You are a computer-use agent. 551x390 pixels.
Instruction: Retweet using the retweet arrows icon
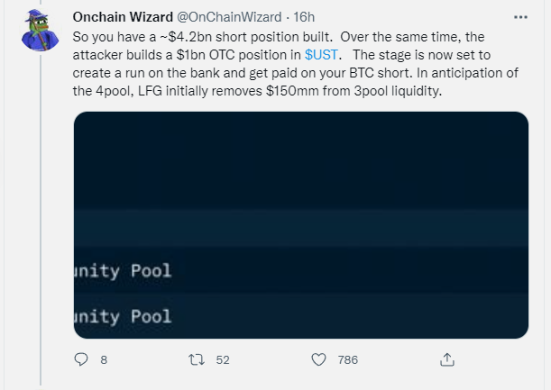pos(192,359)
